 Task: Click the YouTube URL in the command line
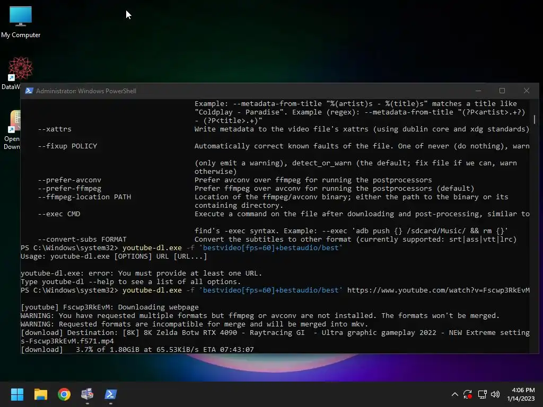point(439,290)
